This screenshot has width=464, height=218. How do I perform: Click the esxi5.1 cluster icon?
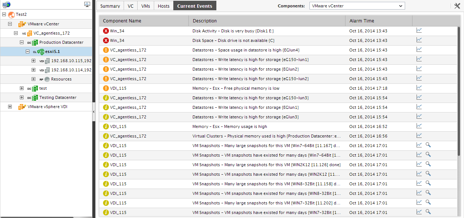[41, 51]
